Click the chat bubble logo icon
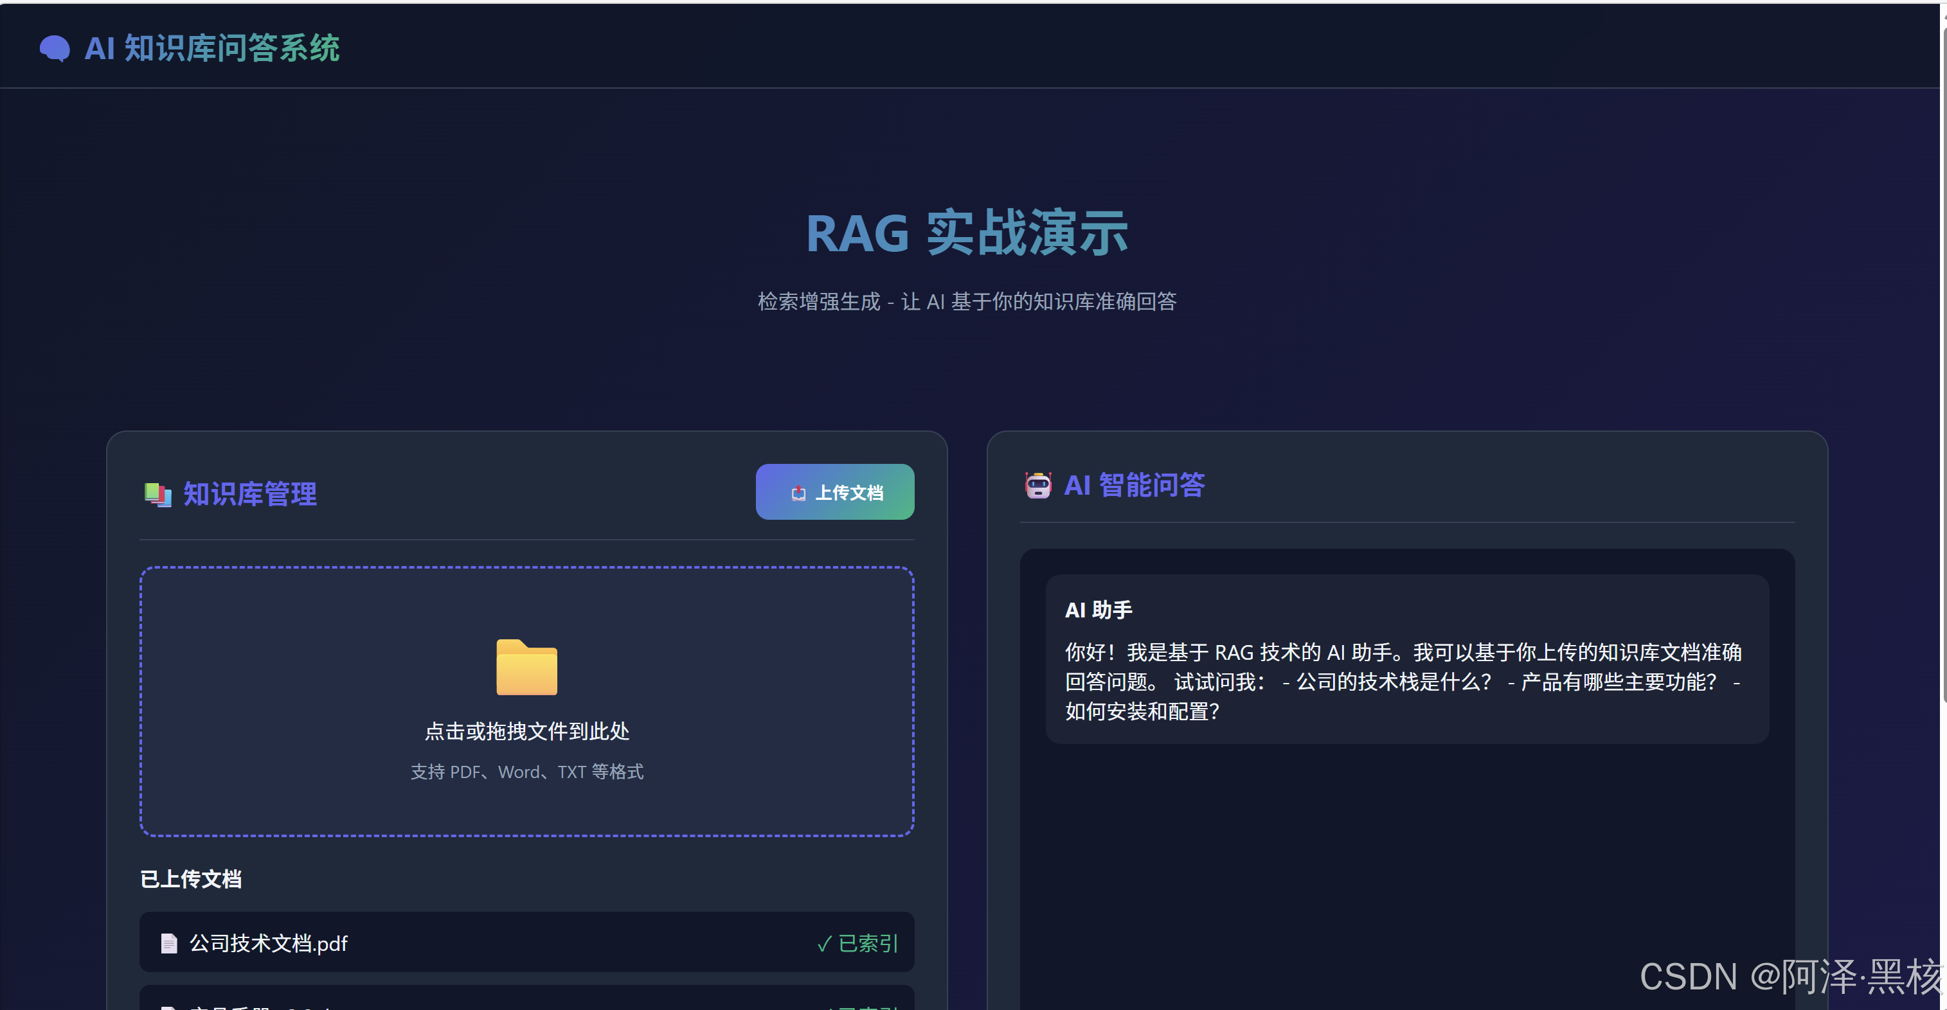 pyautogui.click(x=55, y=48)
